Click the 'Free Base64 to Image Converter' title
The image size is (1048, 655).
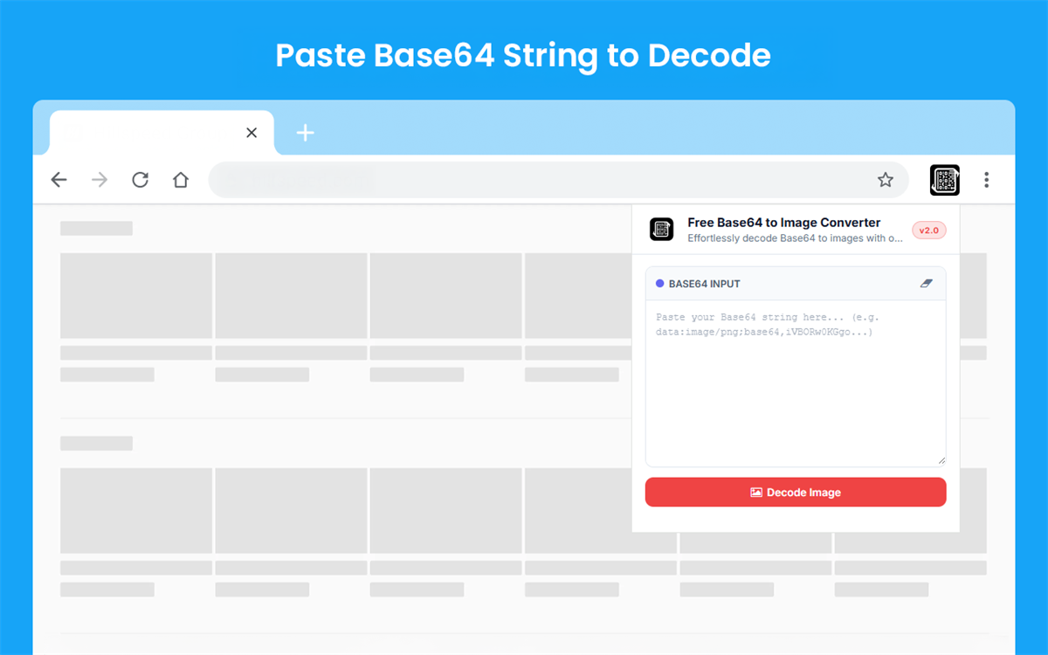pyautogui.click(x=784, y=223)
